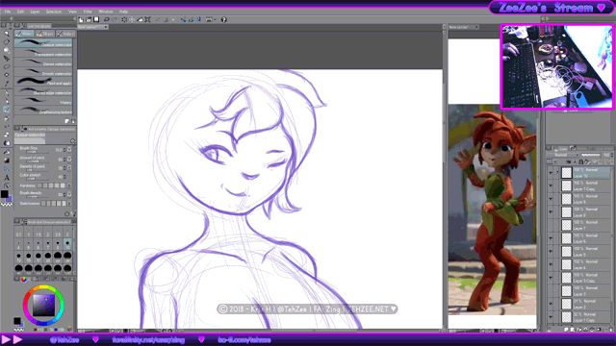
Task: Click the Undo arrow icon
Action: tap(107, 19)
